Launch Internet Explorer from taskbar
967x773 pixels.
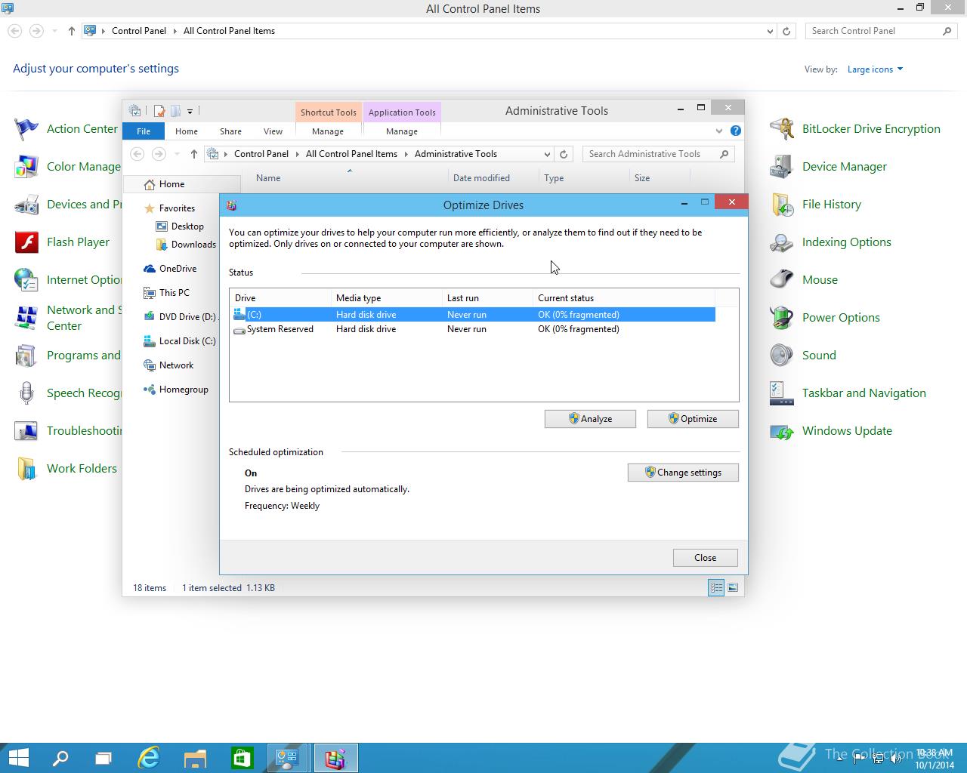point(149,758)
